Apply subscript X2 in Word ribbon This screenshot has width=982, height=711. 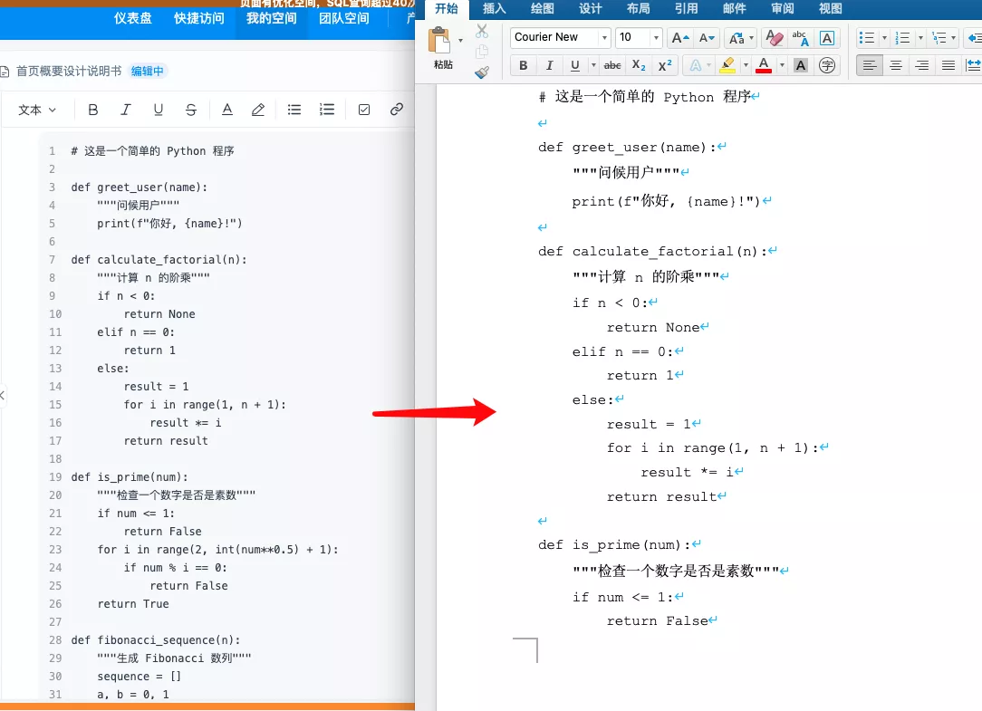click(x=638, y=65)
